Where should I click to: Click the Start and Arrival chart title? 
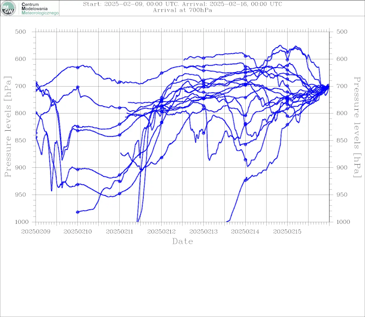182,4
